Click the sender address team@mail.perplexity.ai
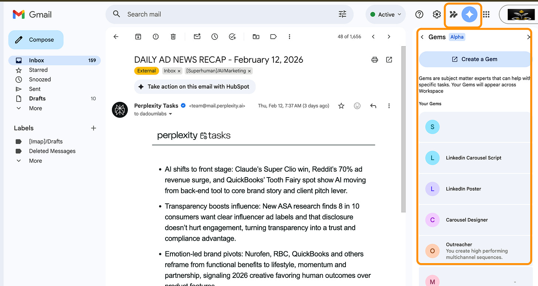538x286 pixels. point(217,106)
